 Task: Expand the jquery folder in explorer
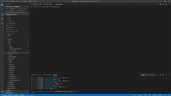pyautogui.click(x=17, y=47)
